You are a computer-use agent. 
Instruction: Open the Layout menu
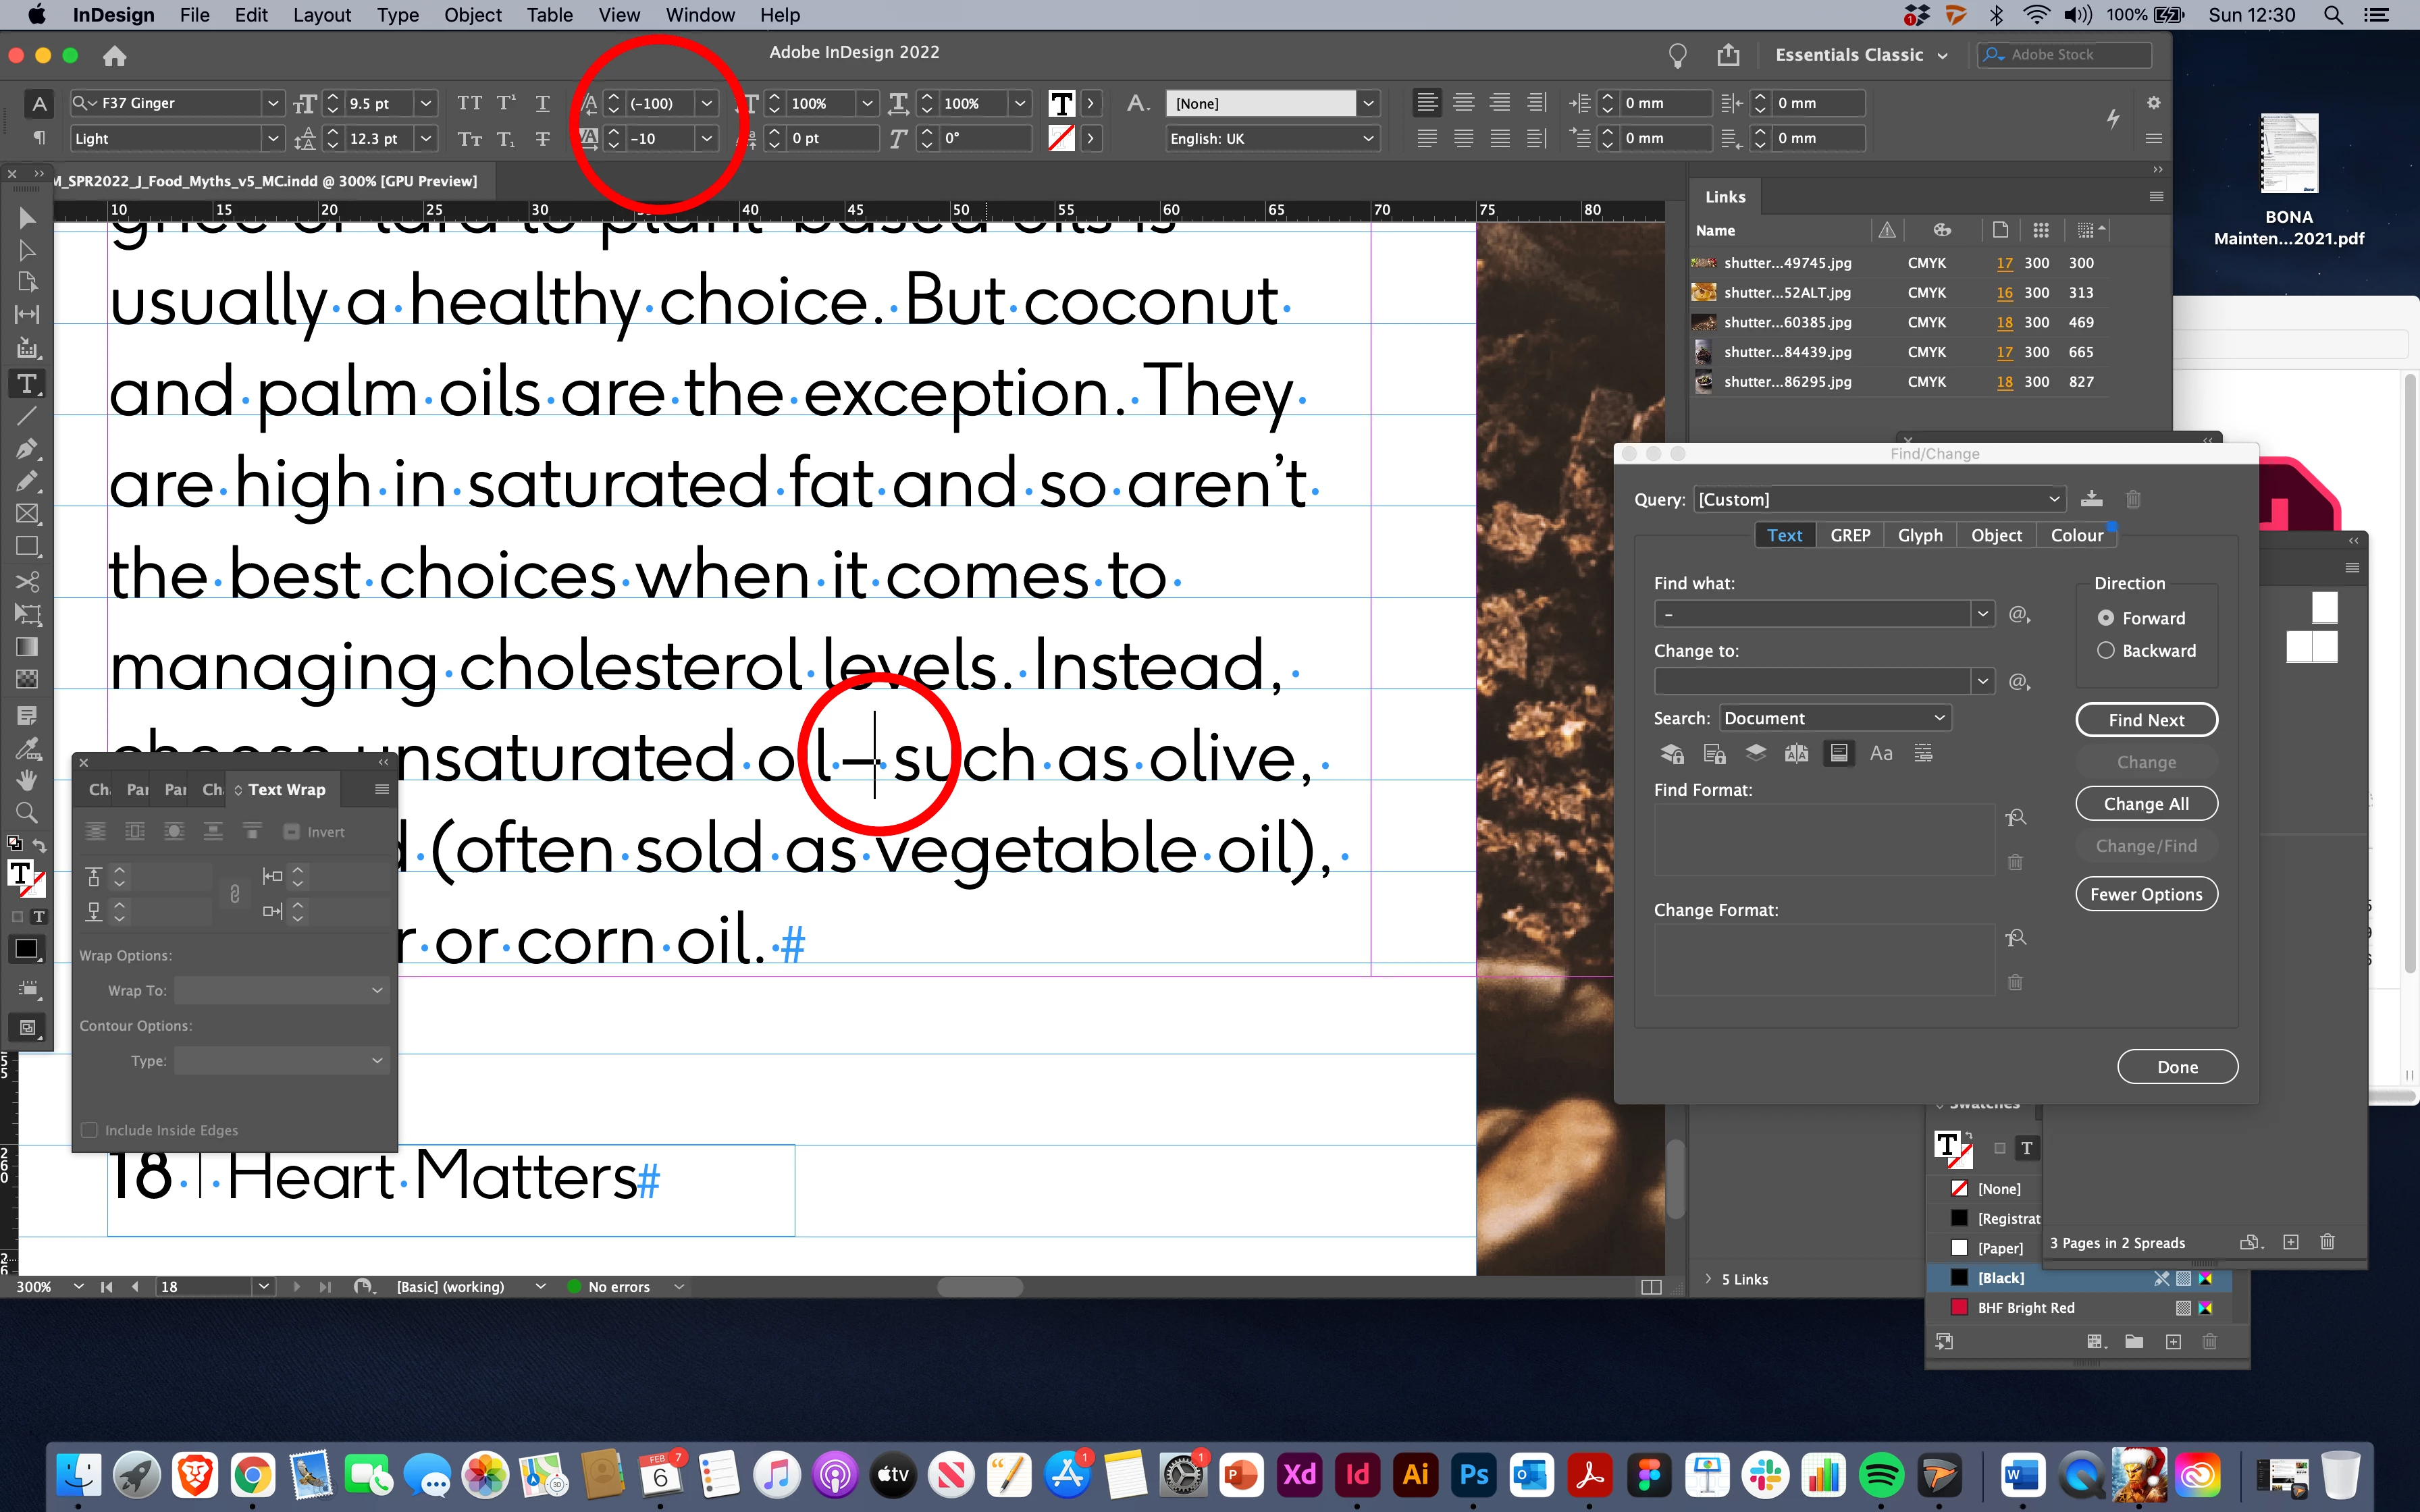pos(321,15)
